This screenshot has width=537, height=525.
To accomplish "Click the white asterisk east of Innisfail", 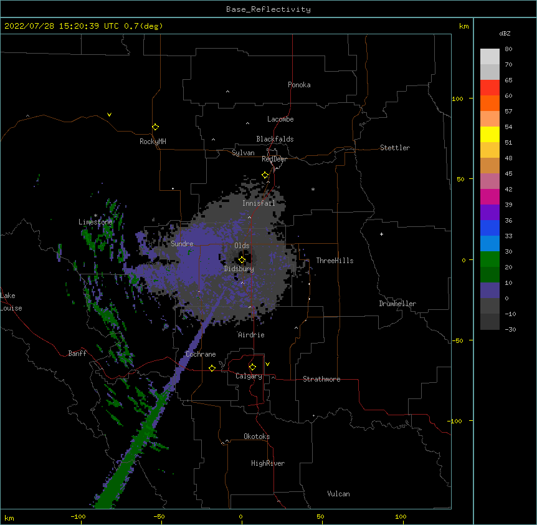I will point(313,189).
